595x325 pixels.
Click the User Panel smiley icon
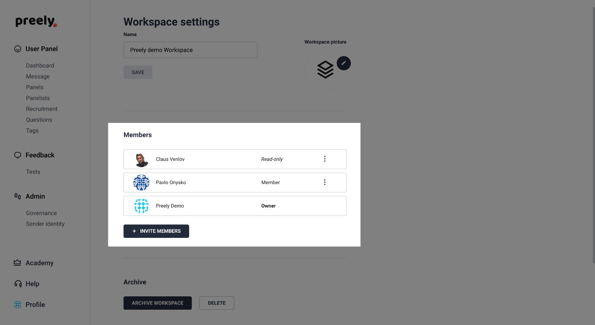pyautogui.click(x=18, y=49)
